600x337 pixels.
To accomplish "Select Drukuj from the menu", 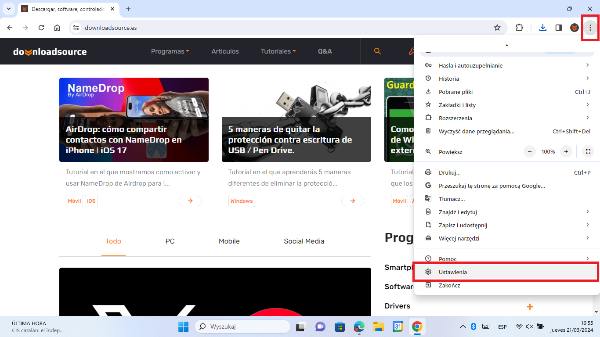I will pos(507,172).
